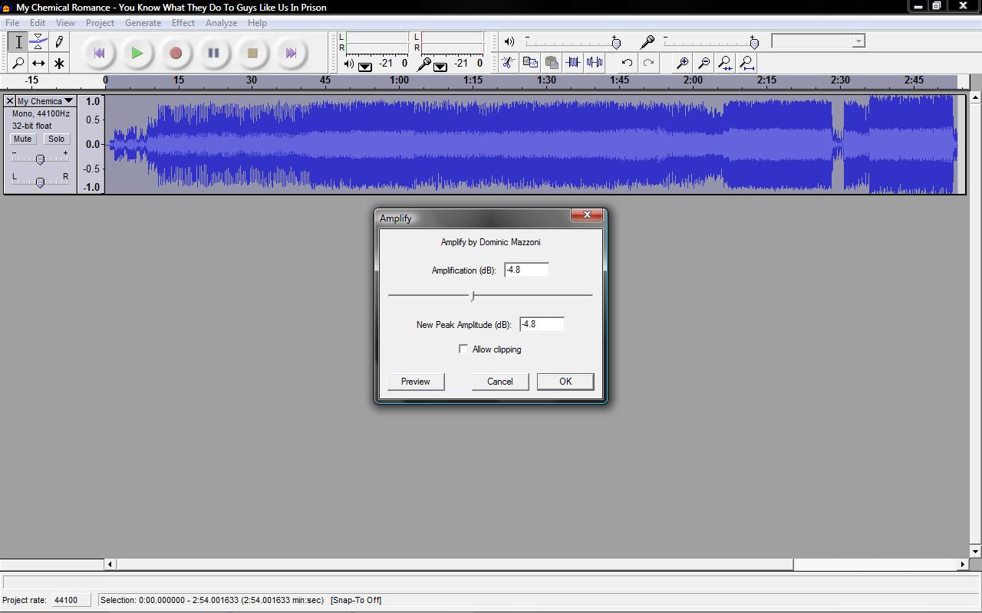The image size is (982, 613).
Task: Click the New Peak Amplitude field
Action: [x=542, y=324]
